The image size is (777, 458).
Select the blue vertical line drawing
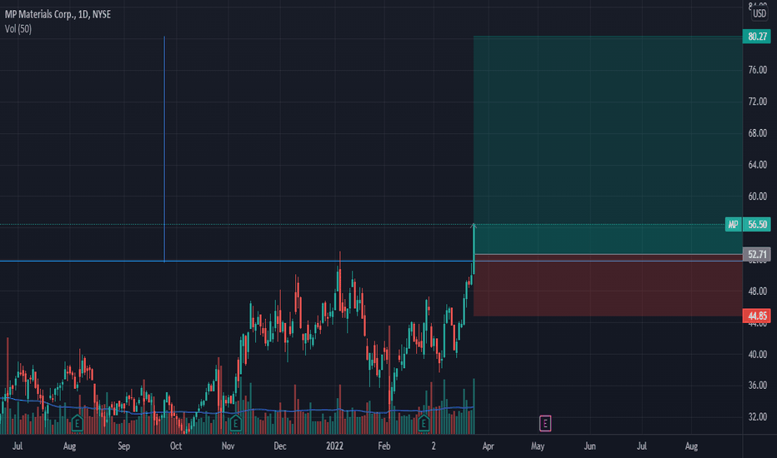(164, 148)
